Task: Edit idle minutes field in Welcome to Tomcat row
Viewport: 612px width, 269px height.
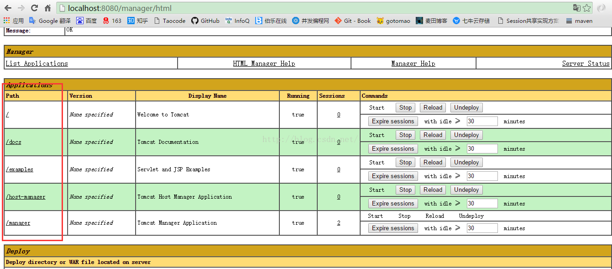Action: (482, 121)
